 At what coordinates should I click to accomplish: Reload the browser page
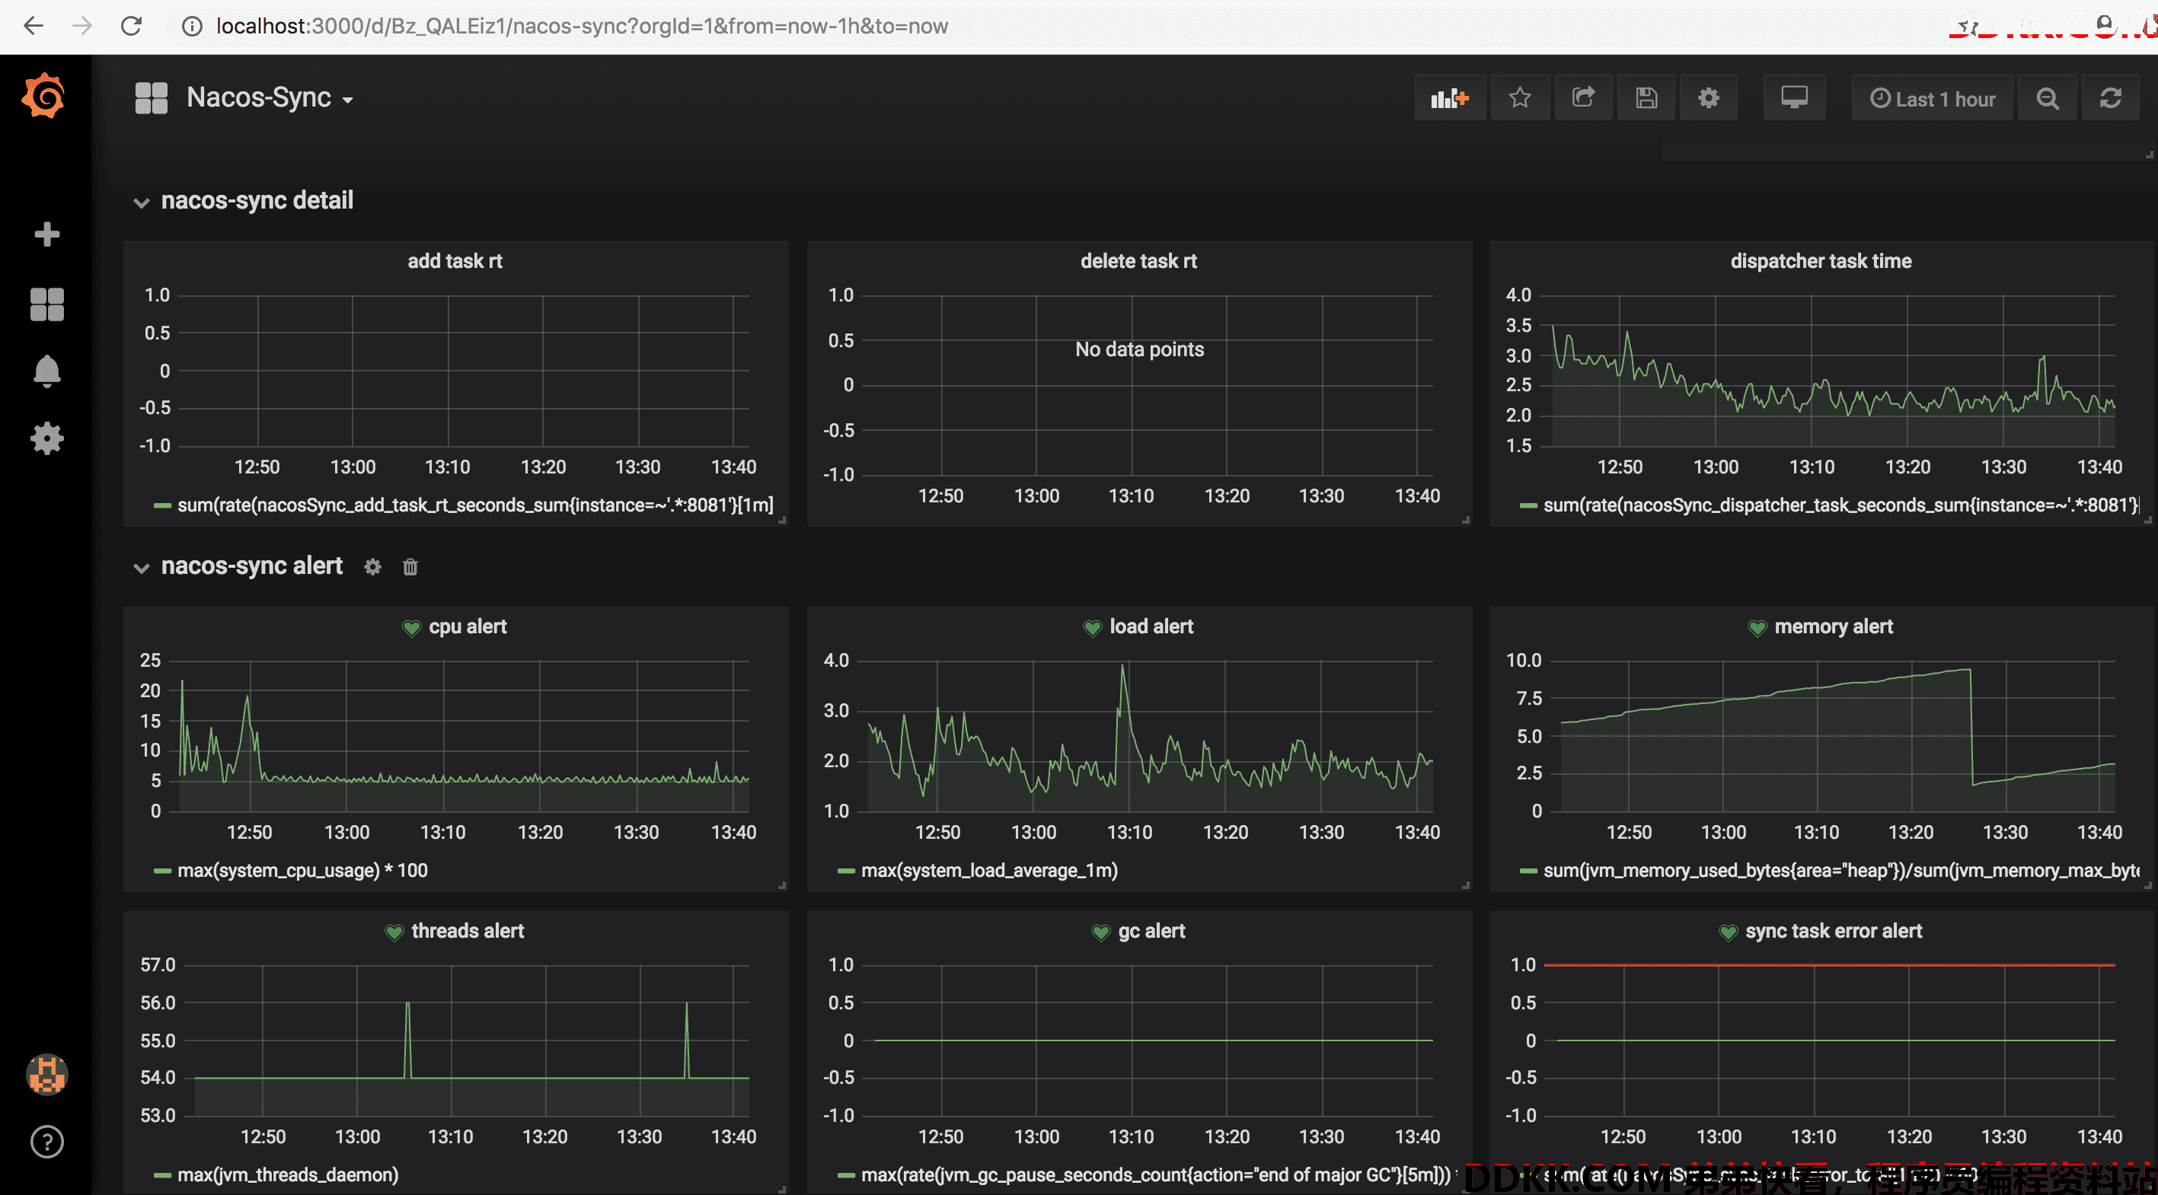[x=132, y=26]
